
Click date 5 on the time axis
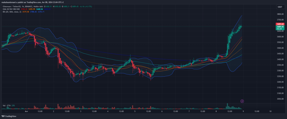click(x=135, y=111)
